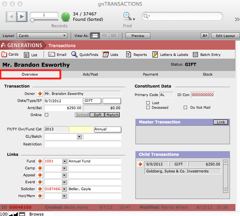The width and height of the screenshot is (240, 216).
Task: Click the Lists icon in toolbar
Action: (x=105, y=55)
